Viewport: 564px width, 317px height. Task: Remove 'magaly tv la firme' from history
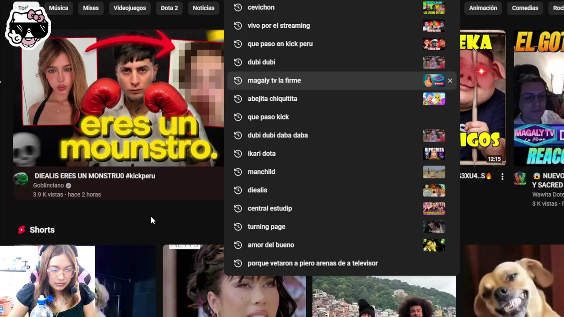coord(450,81)
